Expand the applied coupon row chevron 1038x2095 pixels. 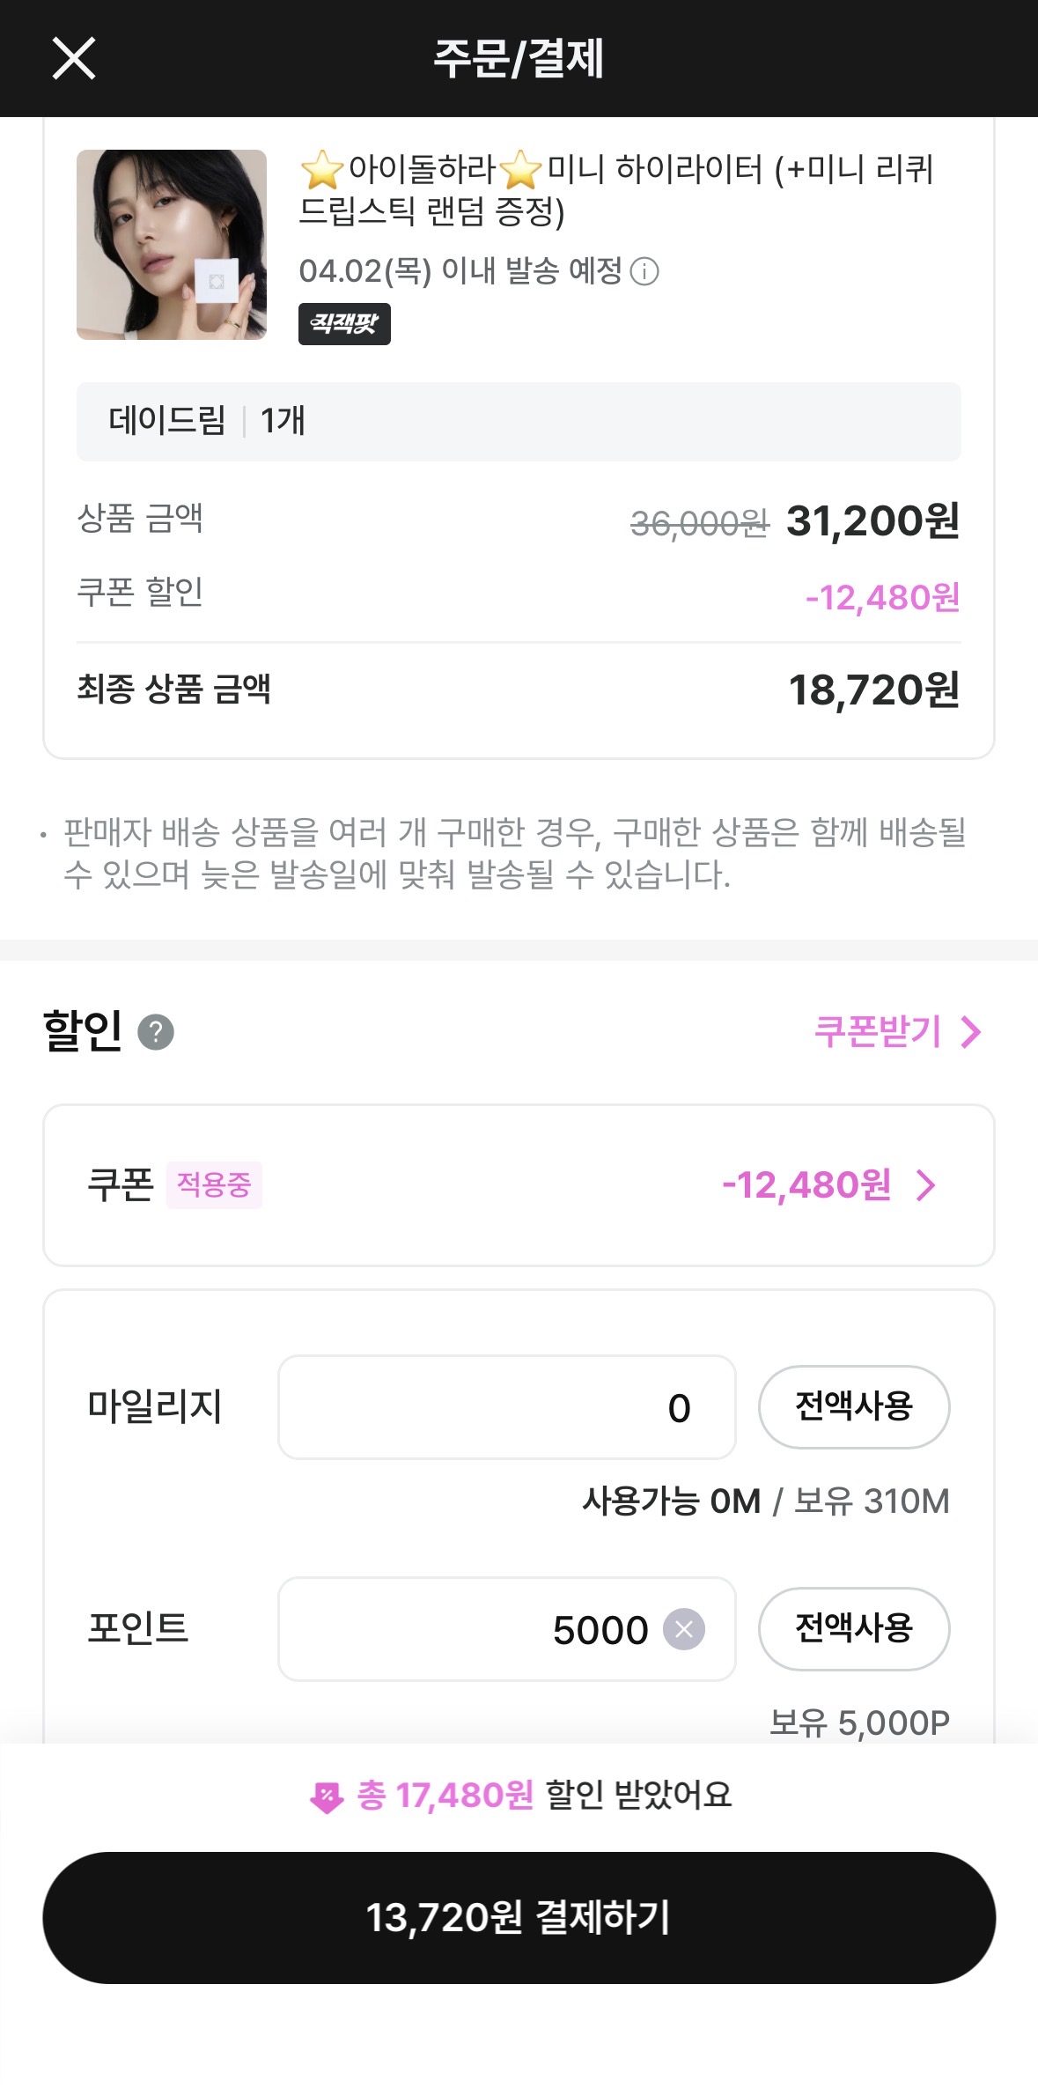(x=925, y=1185)
